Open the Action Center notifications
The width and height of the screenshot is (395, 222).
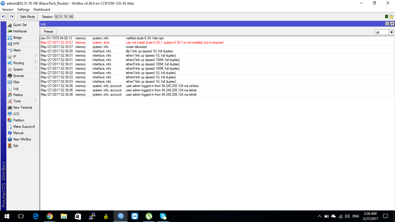(x=385, y=216)
